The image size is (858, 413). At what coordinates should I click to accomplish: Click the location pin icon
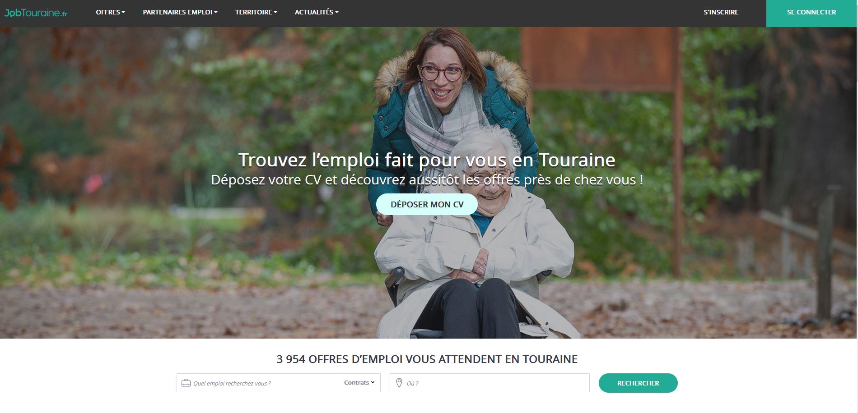click(399, 383)
